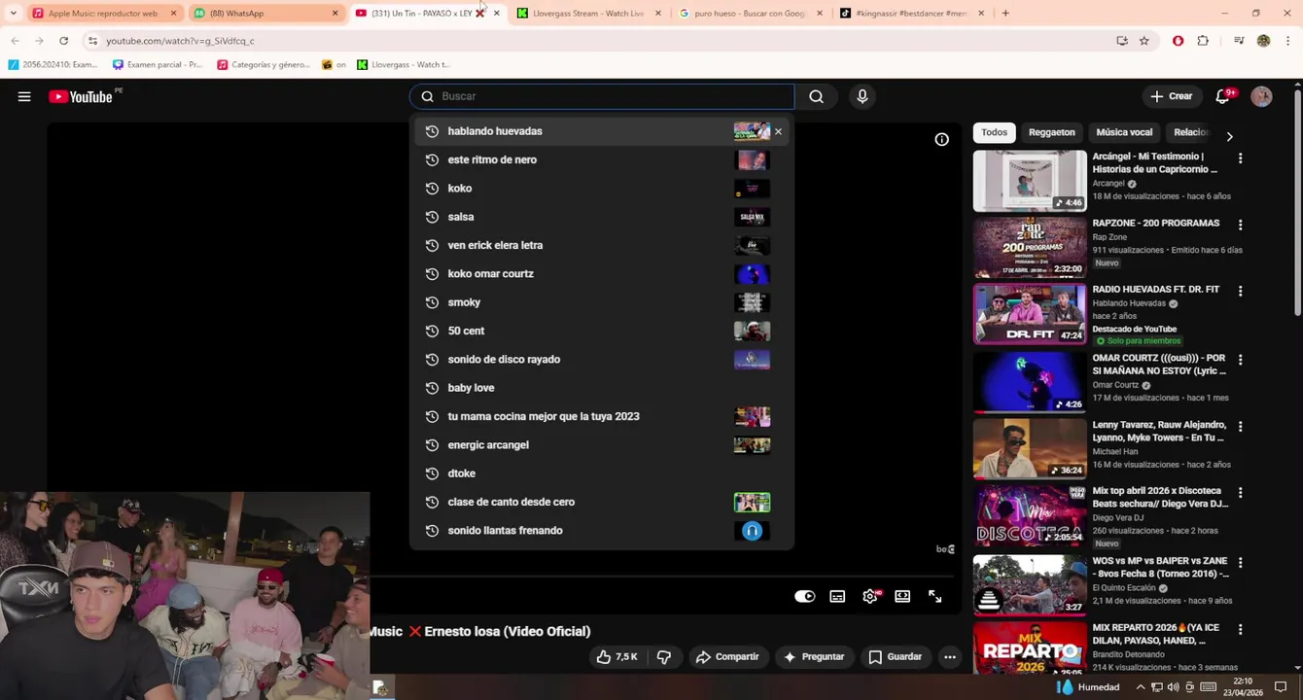
Task: Open the browser media control icon
Action: point(1238,41)
